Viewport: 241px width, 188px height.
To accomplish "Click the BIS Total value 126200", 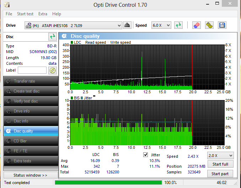I will [113, 172].
